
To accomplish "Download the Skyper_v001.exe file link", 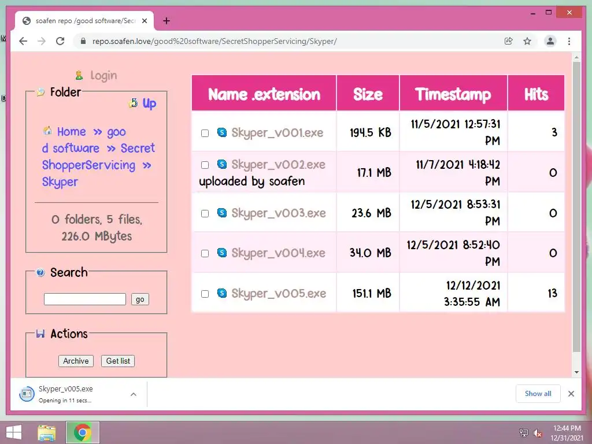I will [277, 132].
